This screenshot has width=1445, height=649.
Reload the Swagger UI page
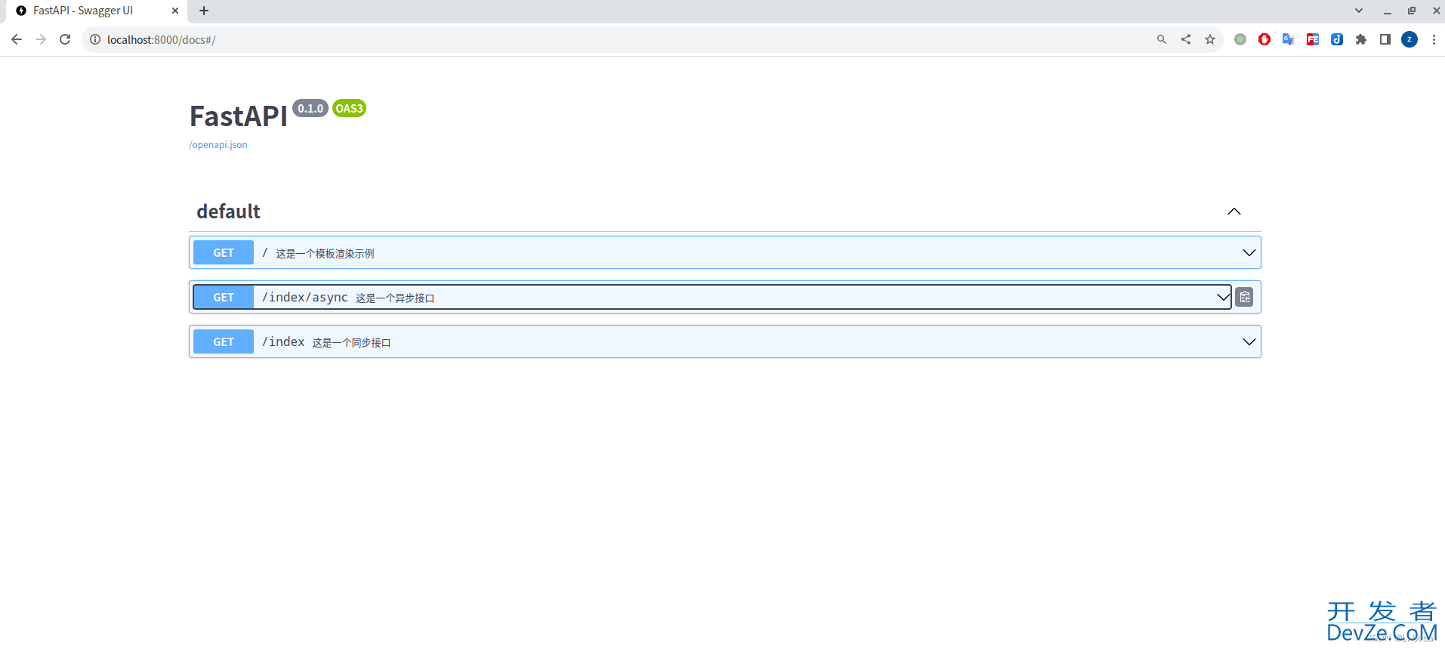coord(65,39)
